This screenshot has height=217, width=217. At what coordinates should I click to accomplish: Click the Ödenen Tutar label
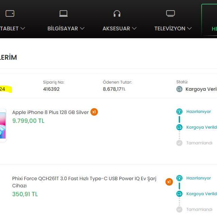tap(117, 82)
